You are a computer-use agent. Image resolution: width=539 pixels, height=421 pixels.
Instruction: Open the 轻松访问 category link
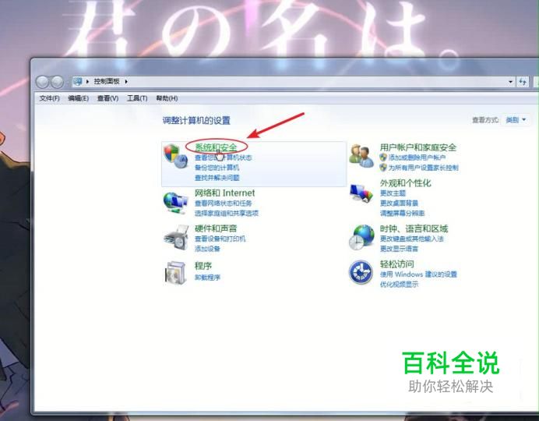click(x=396, y=264)
